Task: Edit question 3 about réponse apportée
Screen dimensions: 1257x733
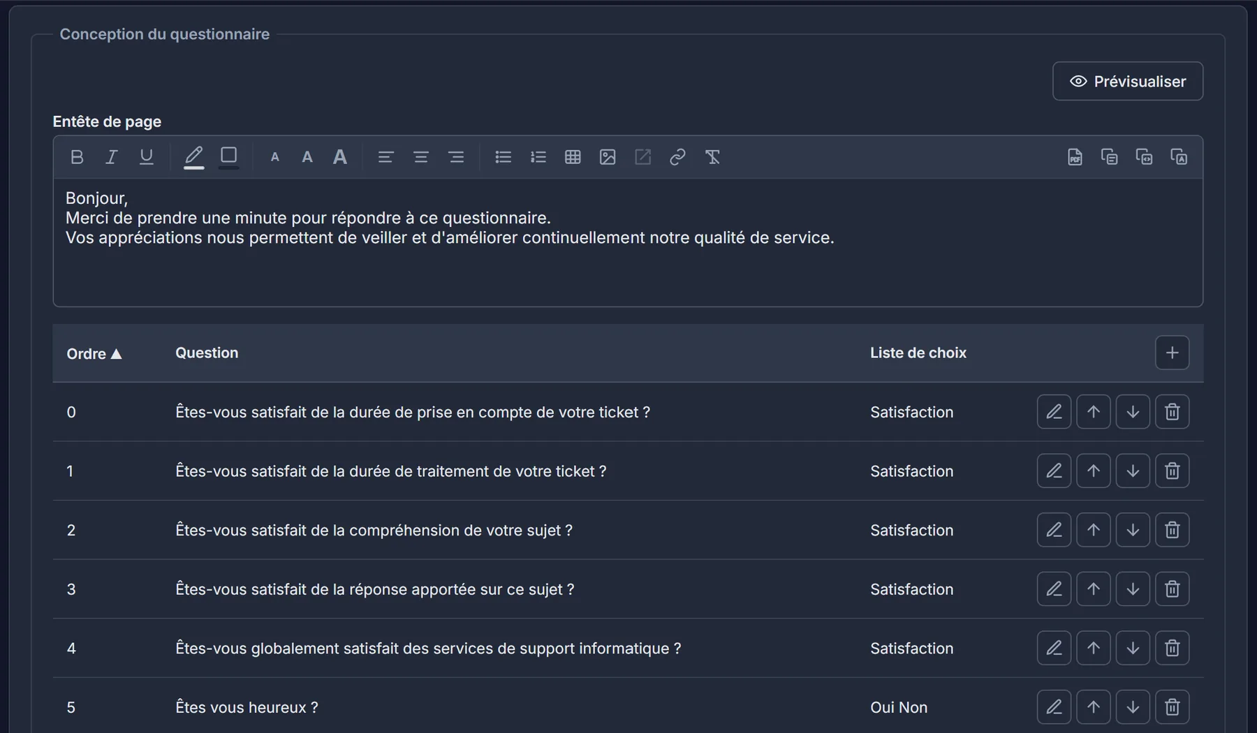Action: [x=1054, y=589]
